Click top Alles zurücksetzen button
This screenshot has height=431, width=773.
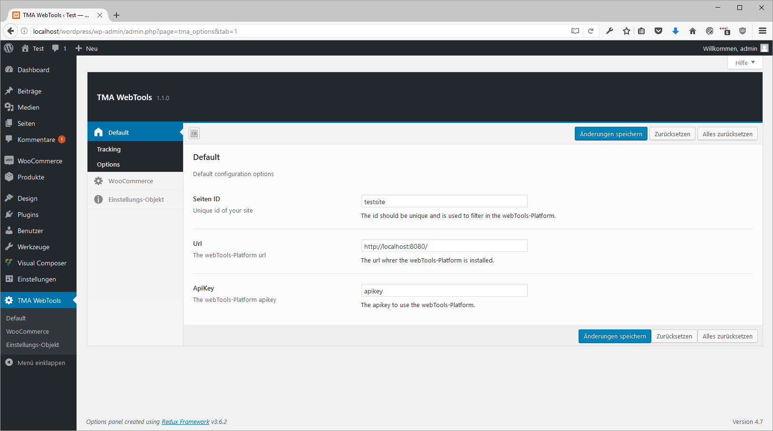[727, 134]
